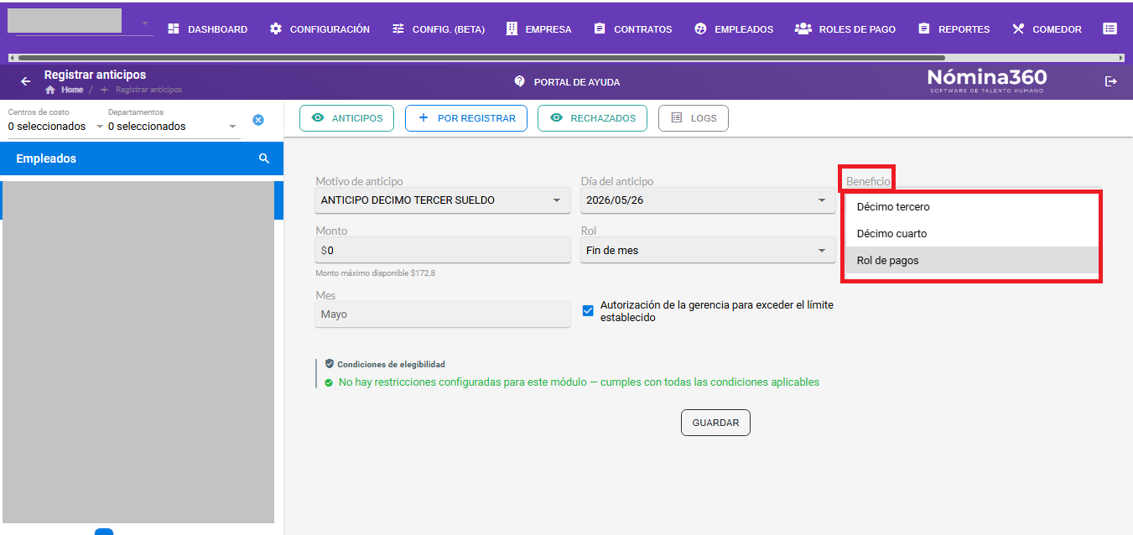Click the list icon after Comedor

1110,29
